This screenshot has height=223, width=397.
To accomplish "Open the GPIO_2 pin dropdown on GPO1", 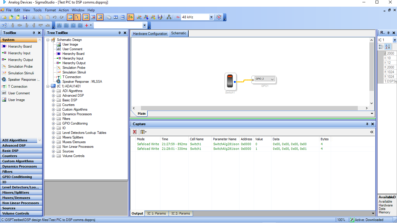I will click(x=272, y=79).
